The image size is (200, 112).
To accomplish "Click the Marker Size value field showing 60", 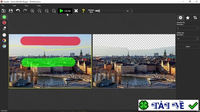I will pyautogui.click(x=128, y=11).
